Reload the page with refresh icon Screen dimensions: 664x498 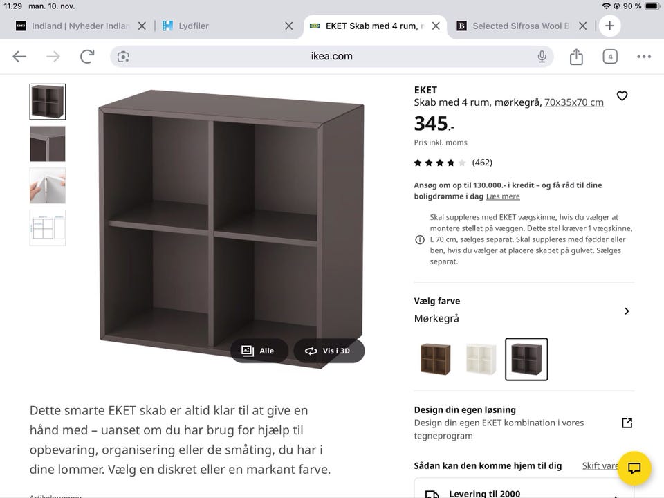(x=87, y=56)
